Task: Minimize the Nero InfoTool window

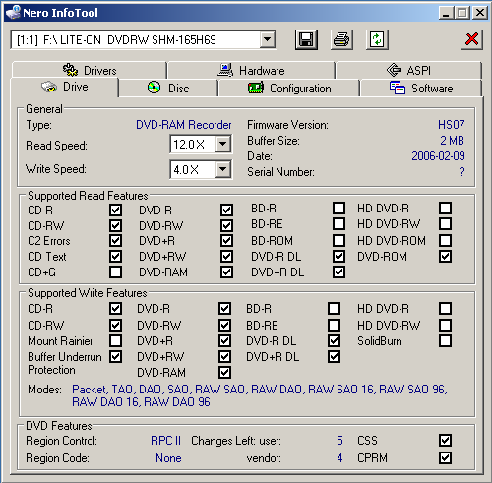Action: coord(446,13)
